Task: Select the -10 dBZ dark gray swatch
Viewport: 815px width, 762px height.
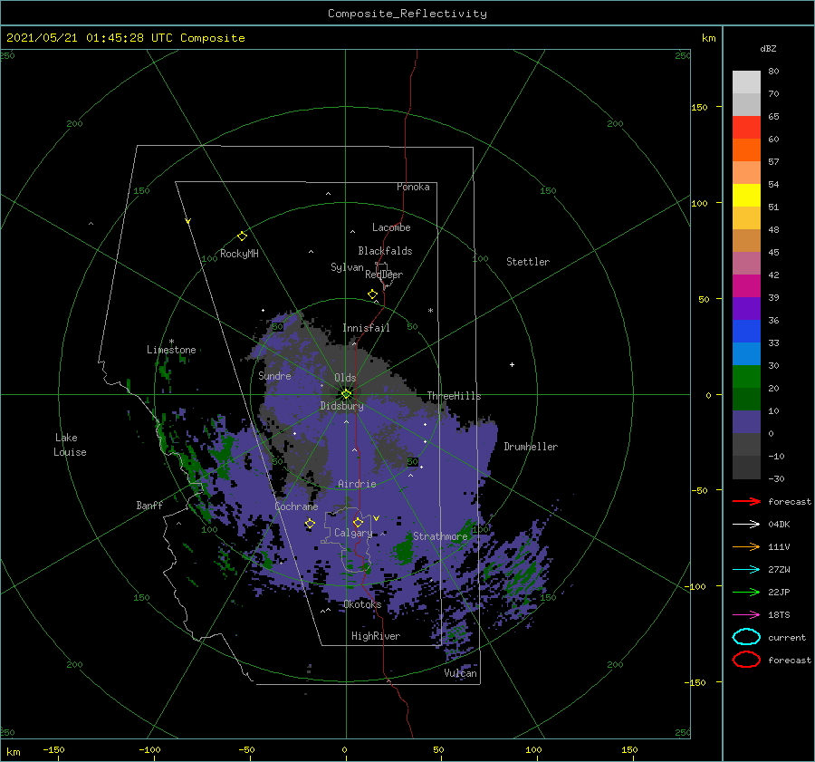Action: point(746,468)
